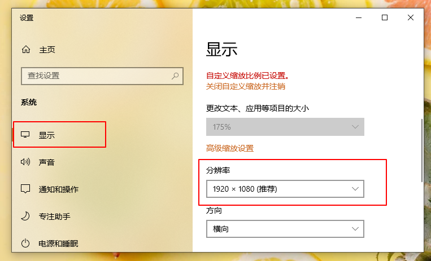Click 关闭自定义缩放并注销 link
Screen dimensions: 431x261
(246, 86)
